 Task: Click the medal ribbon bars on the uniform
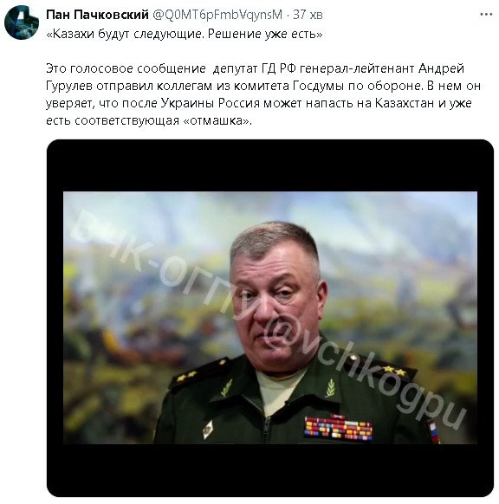[x=338, y=428]
